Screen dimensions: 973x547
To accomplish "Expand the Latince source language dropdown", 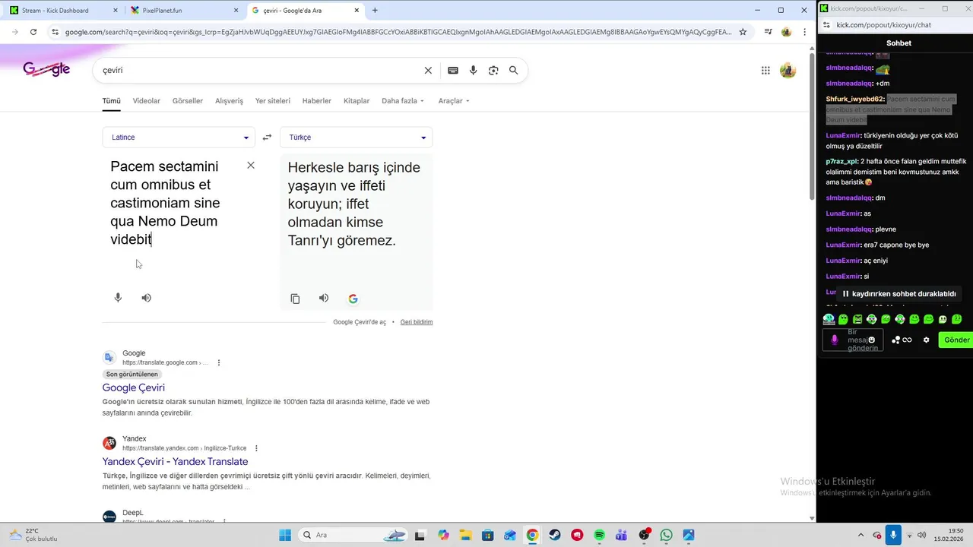I will [179, 138].
